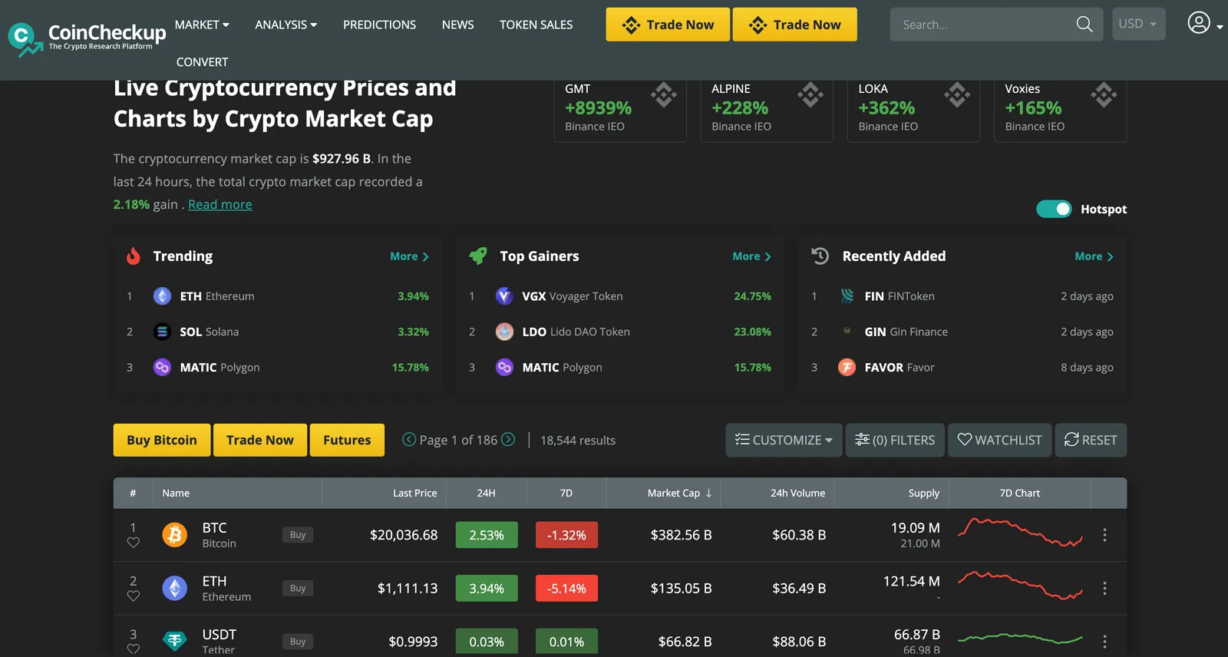
Task: Open the WATCHLIST button
Action: [999, 440]
